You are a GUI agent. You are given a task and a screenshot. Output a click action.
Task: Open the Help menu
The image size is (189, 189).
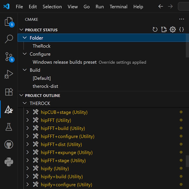[138, 7]
